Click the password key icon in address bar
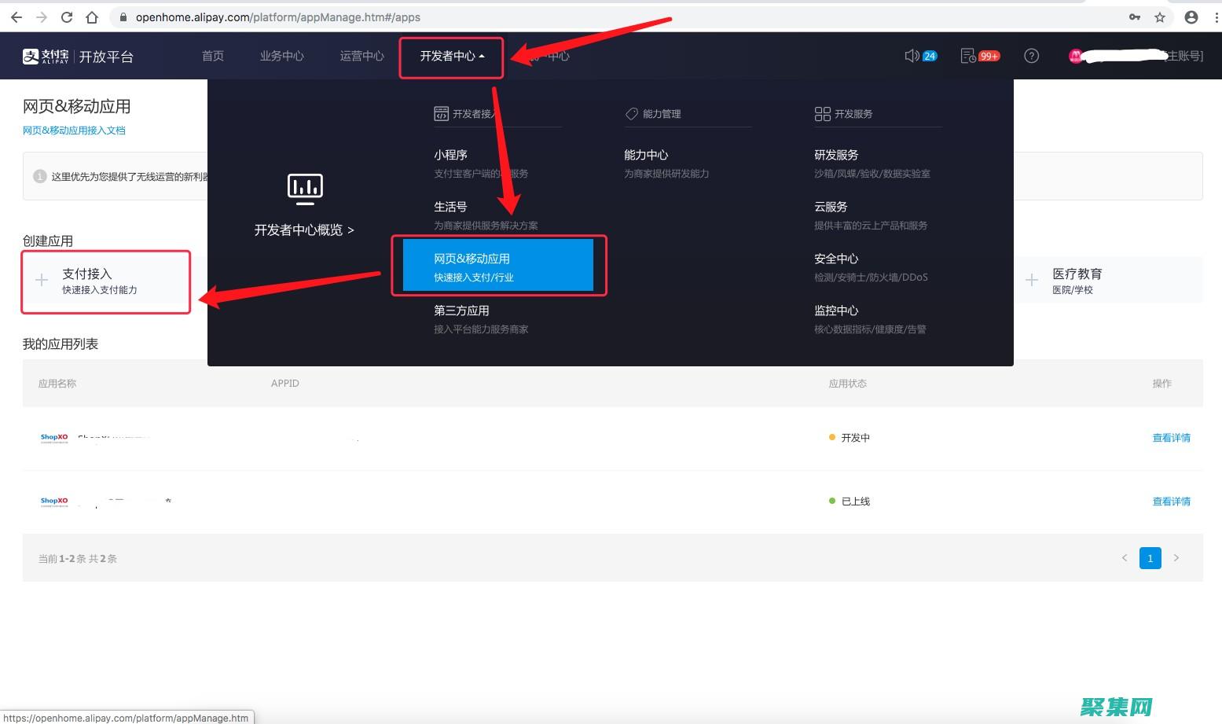 pyautogui.click(x=1135, y=17)
